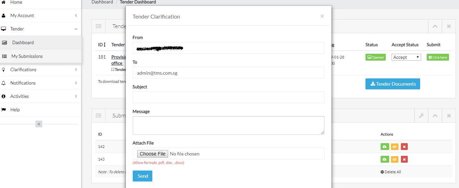This screenshot has height=188, width=459.
Task: Collapse the sidebar with the double-chevron icon
Action: pos(39,124)
